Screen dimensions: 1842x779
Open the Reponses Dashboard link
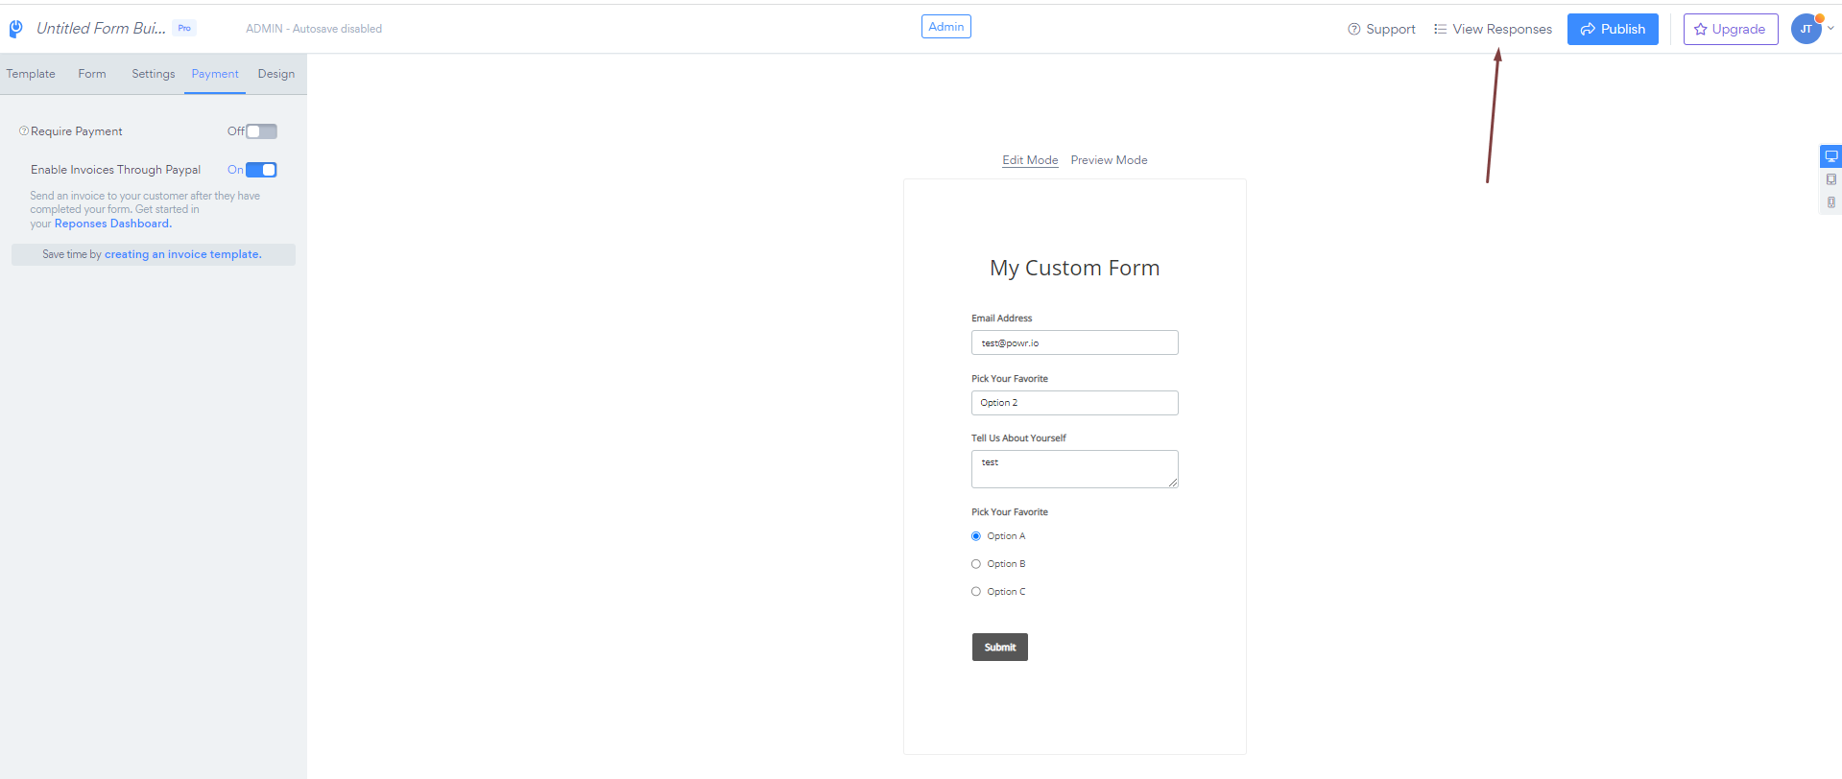point(113,224)
